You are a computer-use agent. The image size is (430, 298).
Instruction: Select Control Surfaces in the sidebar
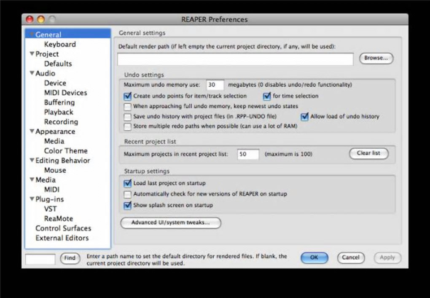[63, 228]
